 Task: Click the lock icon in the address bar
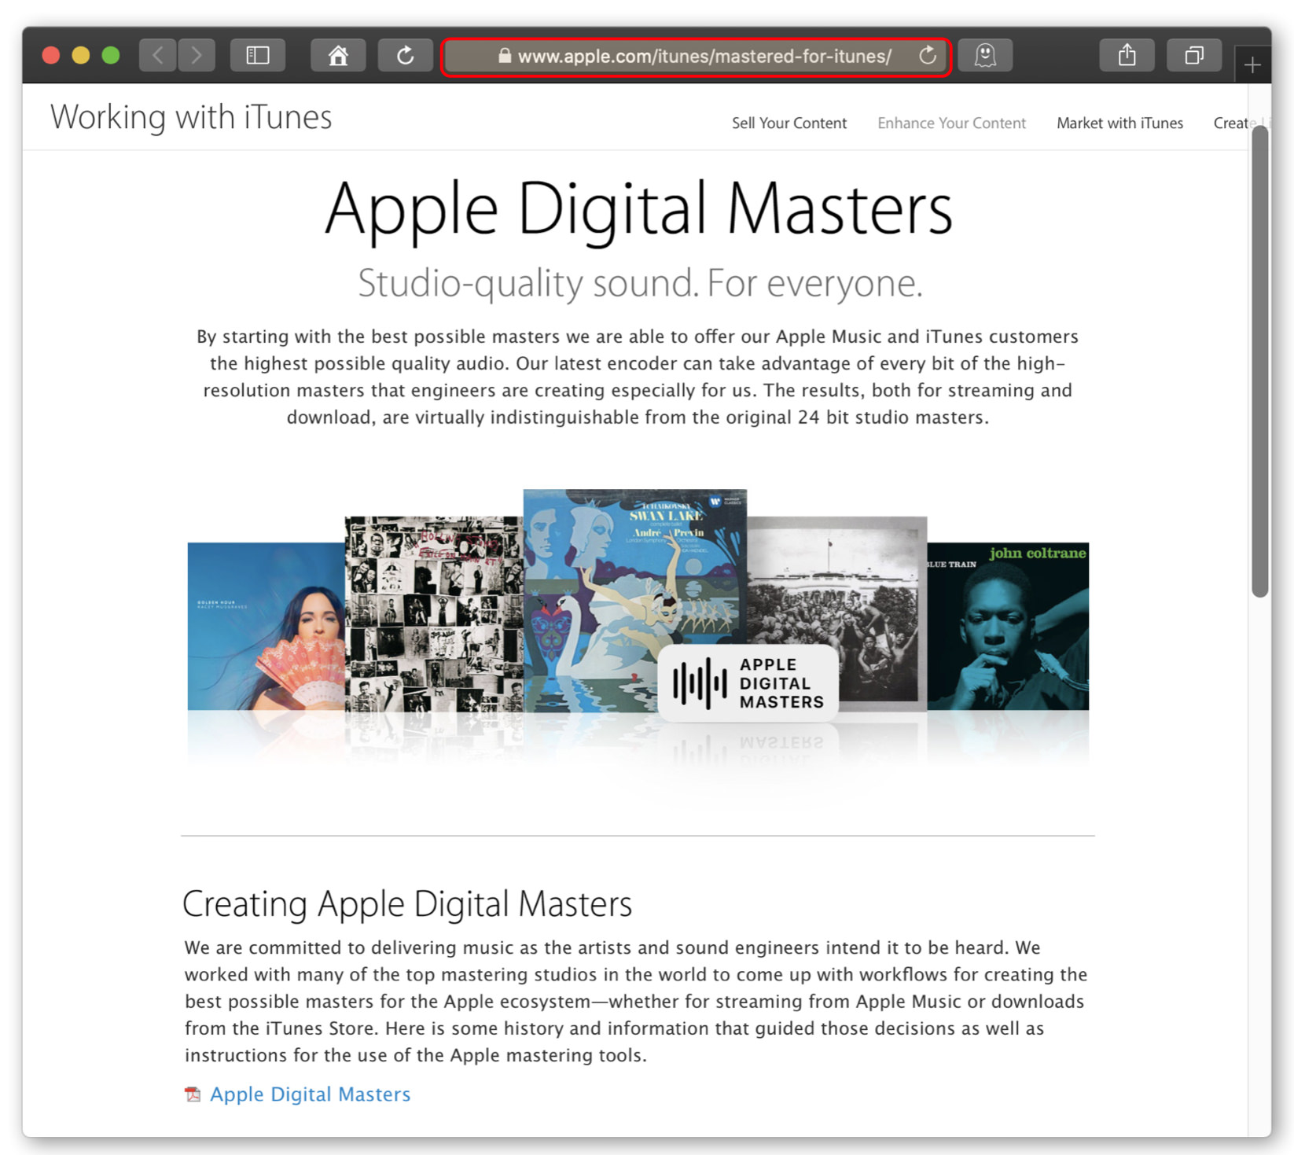(x=505, y=57)
